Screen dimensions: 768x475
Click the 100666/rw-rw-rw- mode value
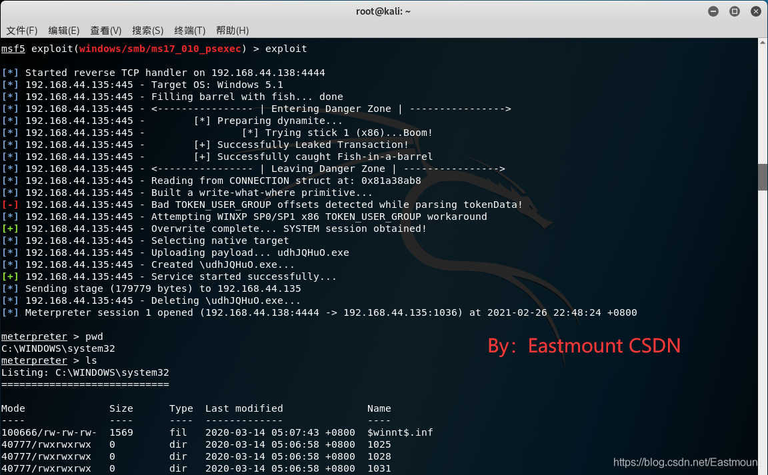pos(49,432)
